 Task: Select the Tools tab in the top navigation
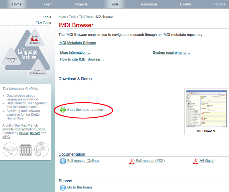[x=114, y=4]
